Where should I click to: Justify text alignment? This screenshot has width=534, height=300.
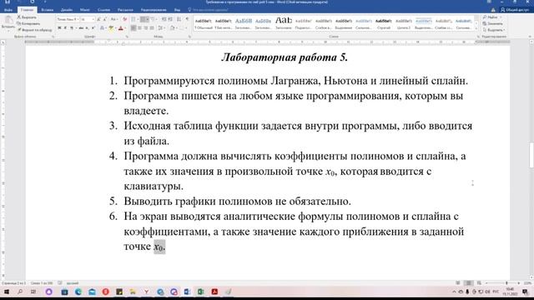[152, 28]
